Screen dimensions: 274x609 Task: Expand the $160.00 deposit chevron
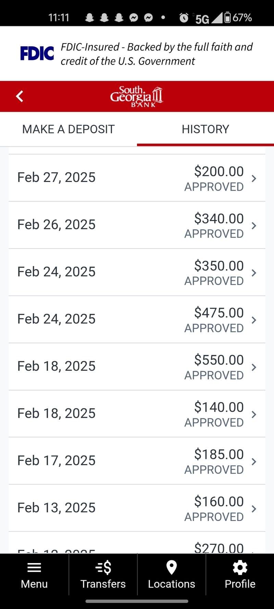254,509
